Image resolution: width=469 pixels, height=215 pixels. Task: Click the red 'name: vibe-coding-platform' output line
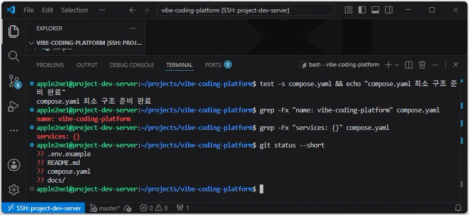click(x=83, y=119)
